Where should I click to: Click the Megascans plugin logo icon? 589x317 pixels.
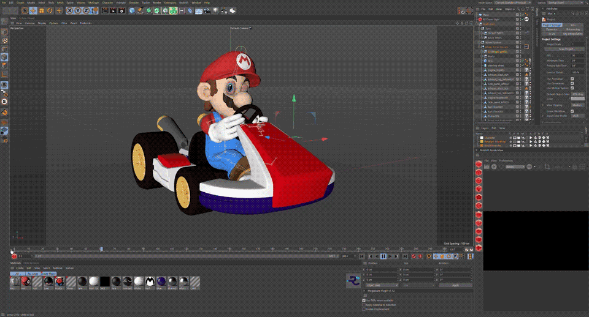tap(353, 280)
